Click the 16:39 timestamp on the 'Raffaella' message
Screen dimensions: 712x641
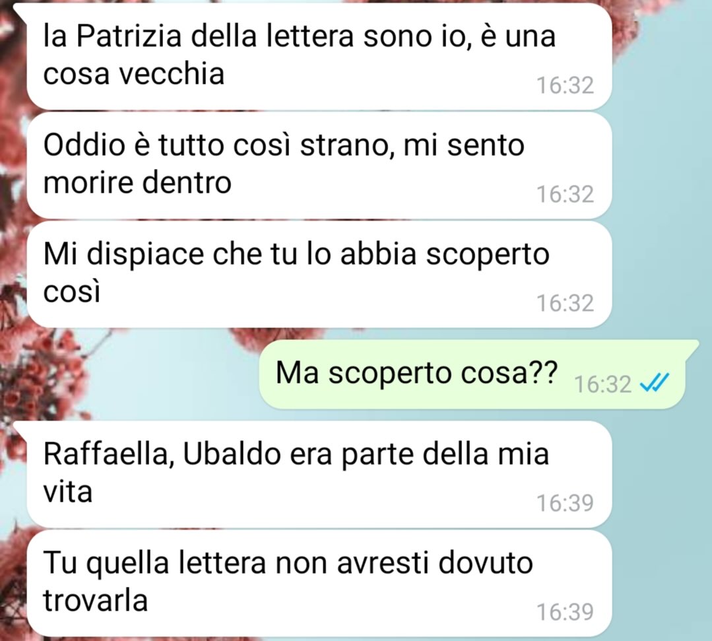[565, 503]
